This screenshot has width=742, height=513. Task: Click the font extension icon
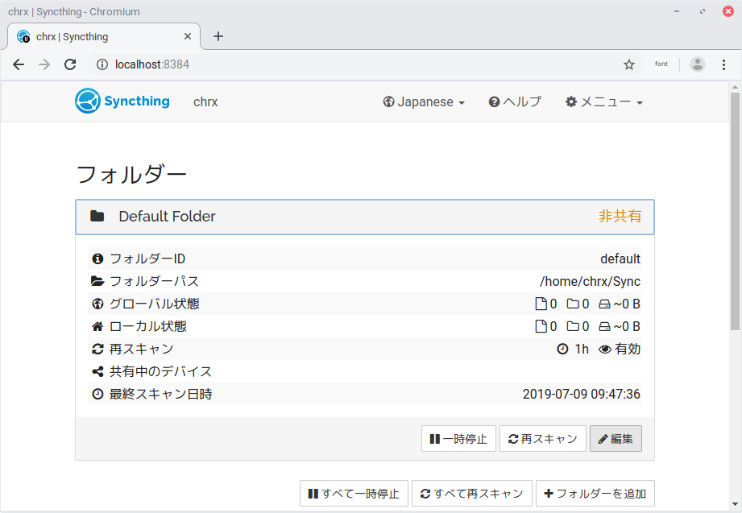click(x=661, y=64)
